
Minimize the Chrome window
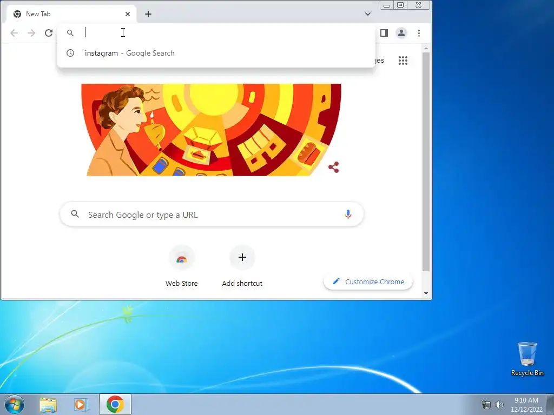coord(387,5)
